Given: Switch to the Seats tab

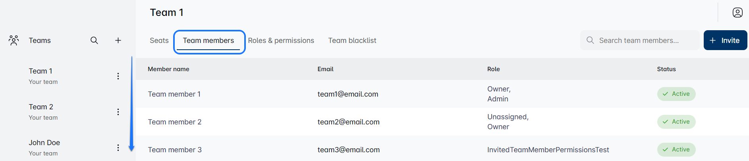Looking at the screenshot, I should coord(159,41).
